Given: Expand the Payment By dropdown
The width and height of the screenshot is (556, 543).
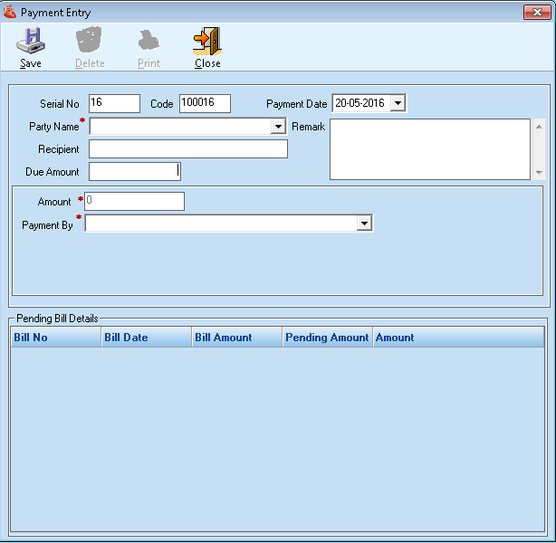Looking at the screenshot, I should (x=364, y=224).
